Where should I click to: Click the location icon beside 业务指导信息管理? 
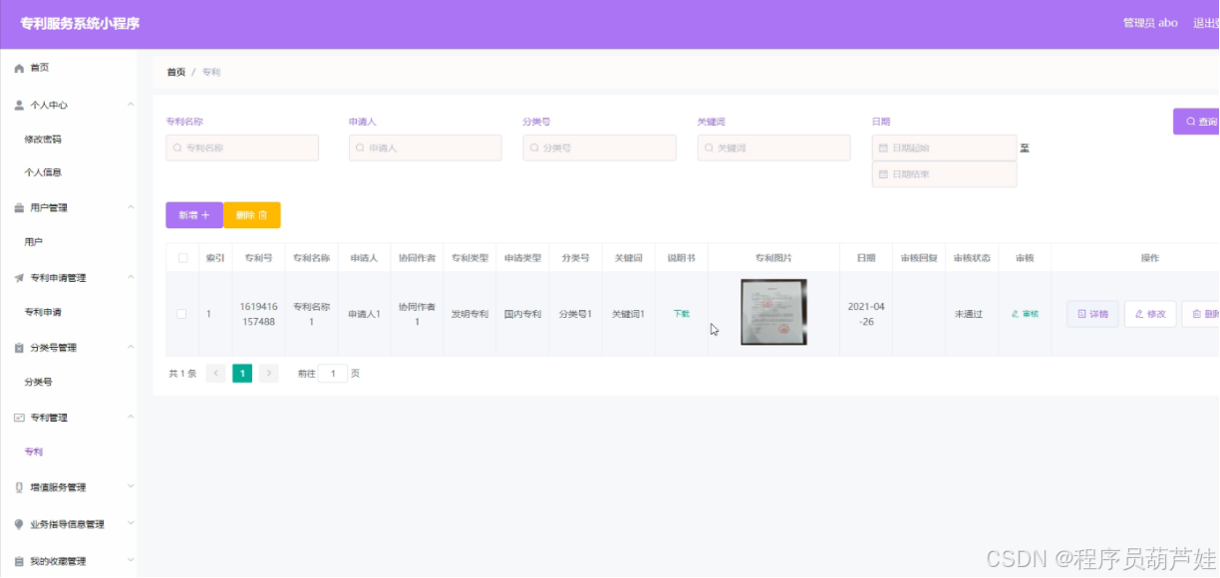(19, 524)
